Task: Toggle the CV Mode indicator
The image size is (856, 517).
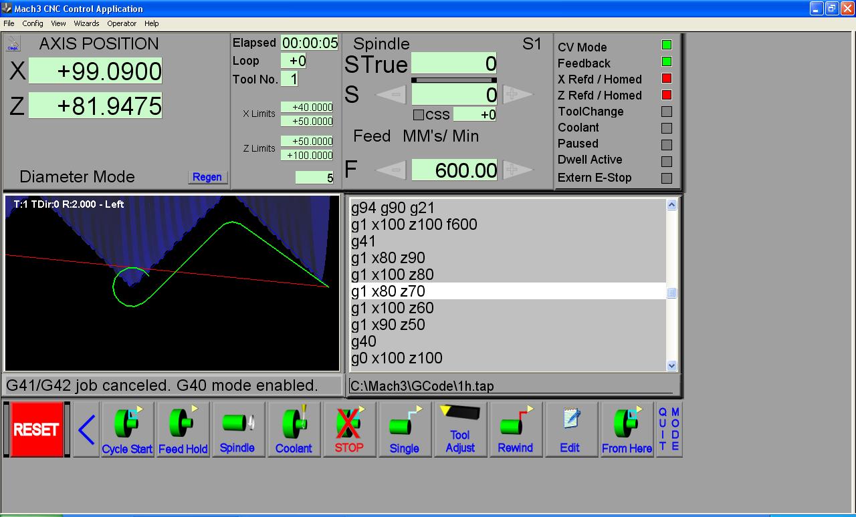Action: tap(666, 45)
